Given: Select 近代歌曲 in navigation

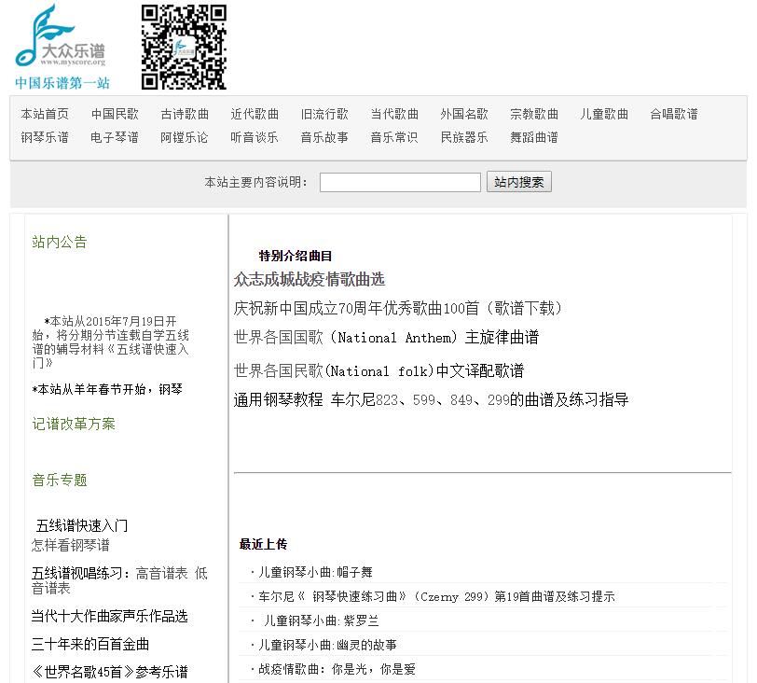Looking at the screenshot, I should coord(255,114).
